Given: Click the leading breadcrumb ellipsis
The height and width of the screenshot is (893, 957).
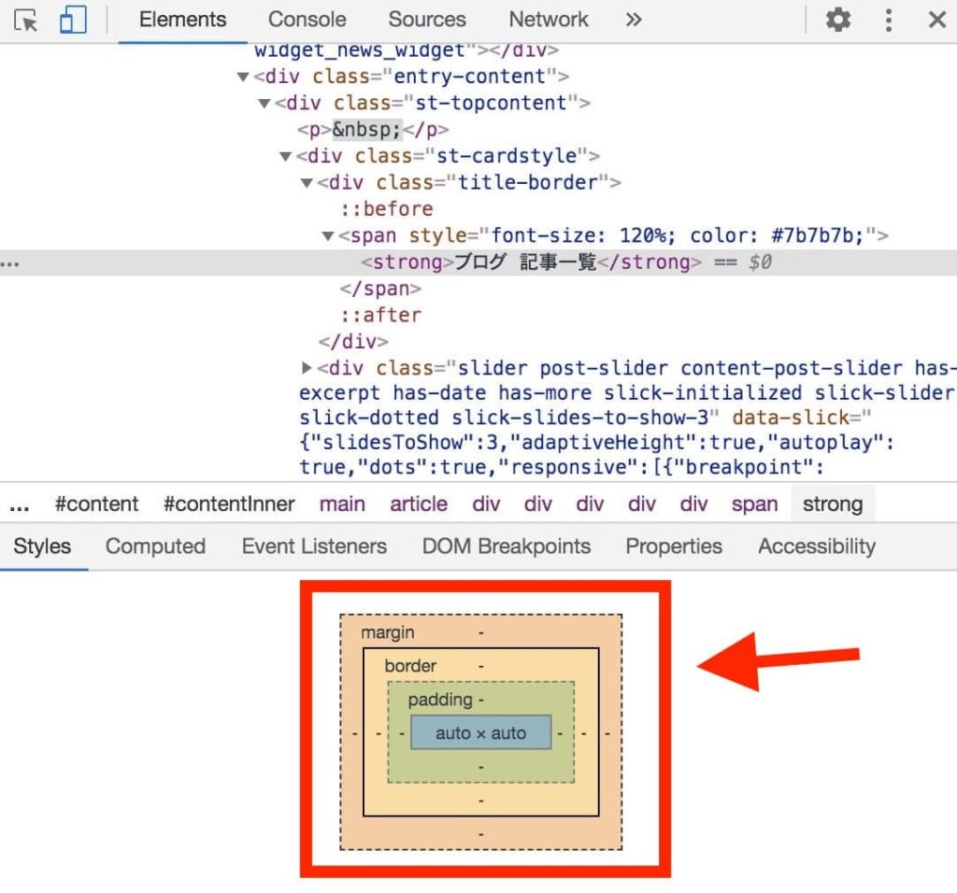Looking at the screenshot, I should pyautogui.click(x=19, y=505).
